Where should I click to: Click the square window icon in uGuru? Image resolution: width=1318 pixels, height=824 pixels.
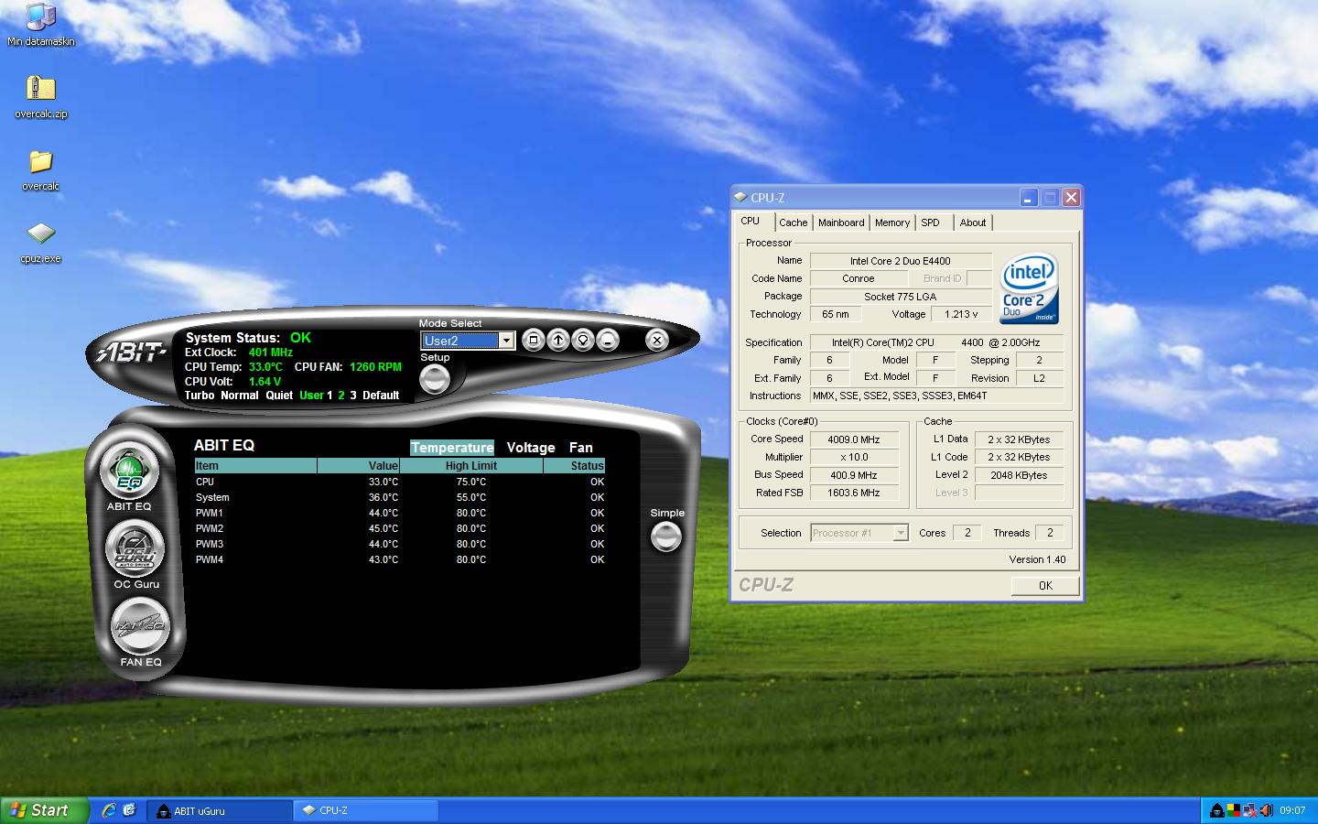533,340
